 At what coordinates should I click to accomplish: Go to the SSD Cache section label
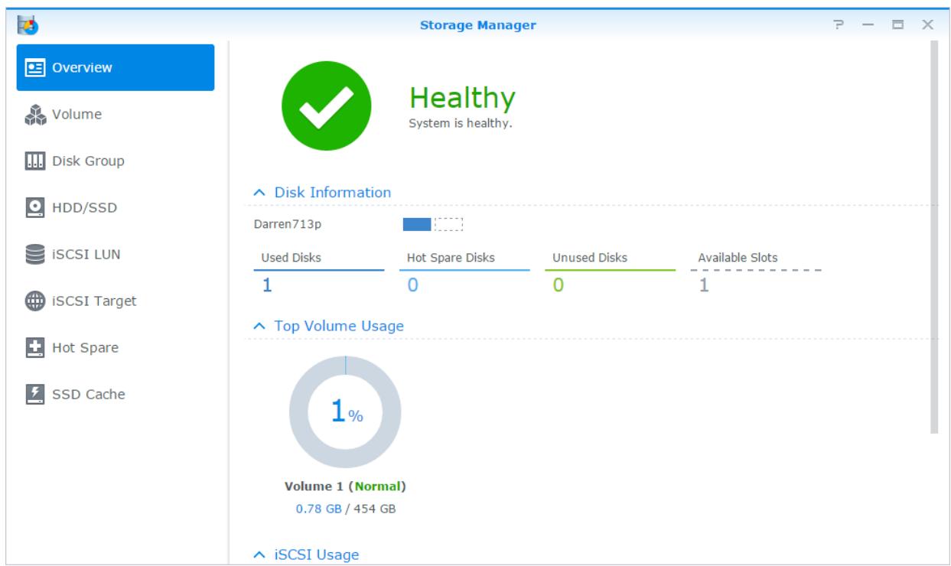tap(89, 395)
